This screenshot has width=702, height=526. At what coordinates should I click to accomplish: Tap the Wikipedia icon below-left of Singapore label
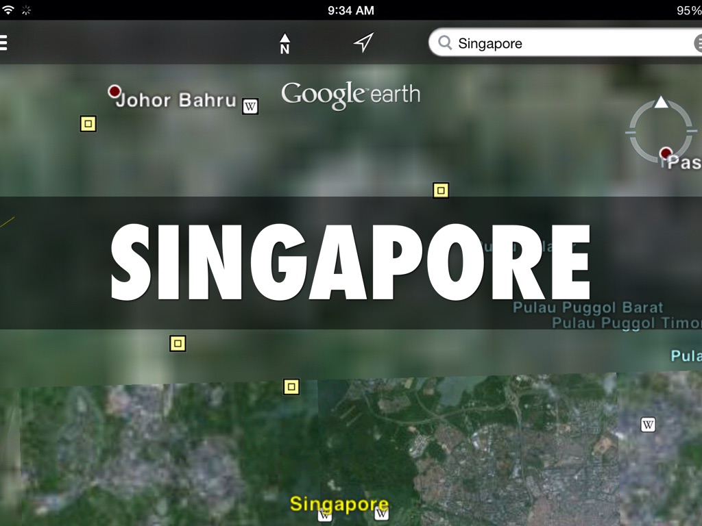[325, 516]
